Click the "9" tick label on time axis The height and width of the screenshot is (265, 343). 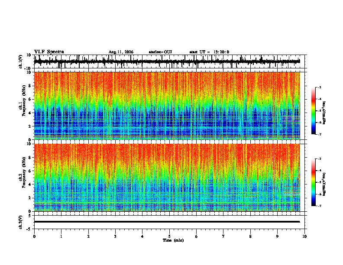point(277,236)
